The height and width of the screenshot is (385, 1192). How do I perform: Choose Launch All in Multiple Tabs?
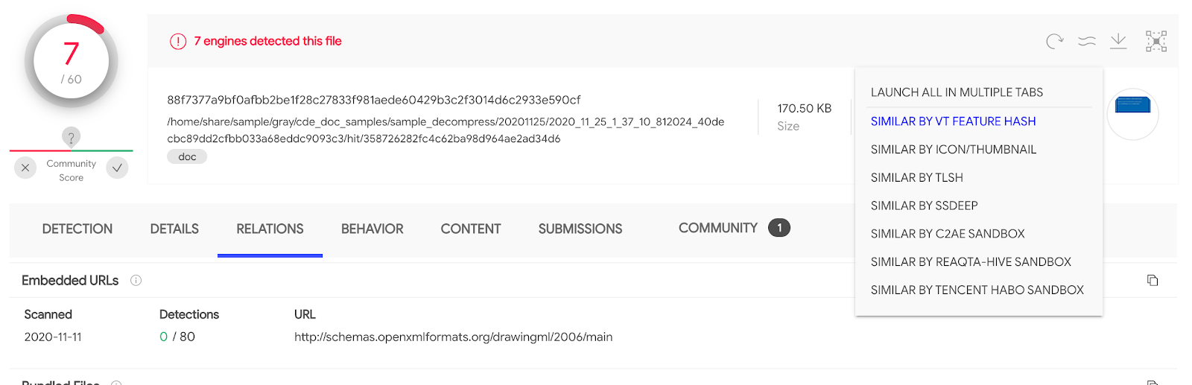click(957, 92)
